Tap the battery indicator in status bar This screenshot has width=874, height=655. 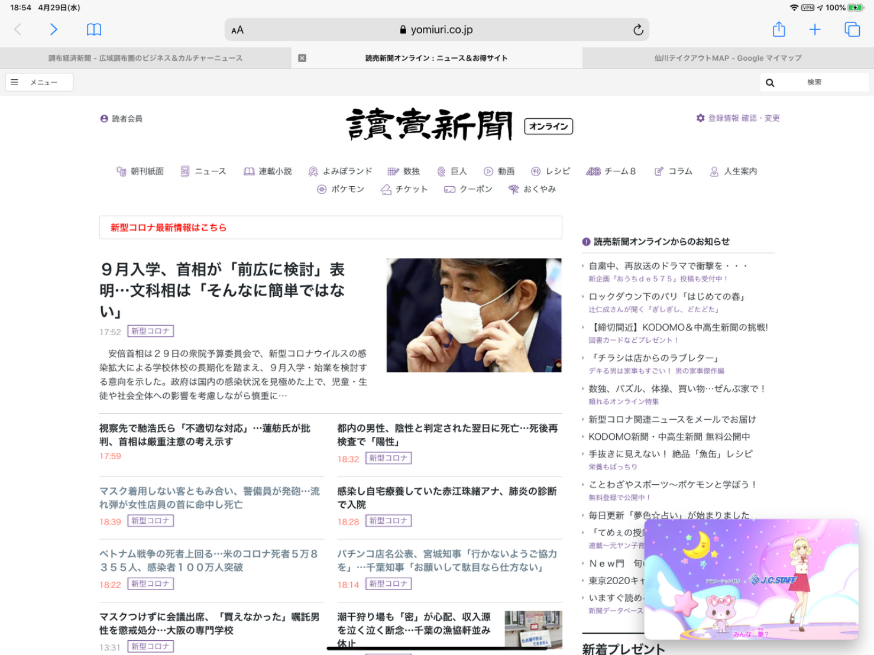(856, 8)
